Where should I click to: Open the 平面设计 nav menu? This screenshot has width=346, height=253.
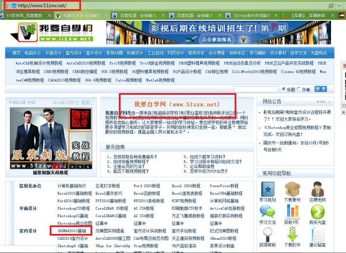click(x=53, y=53)
